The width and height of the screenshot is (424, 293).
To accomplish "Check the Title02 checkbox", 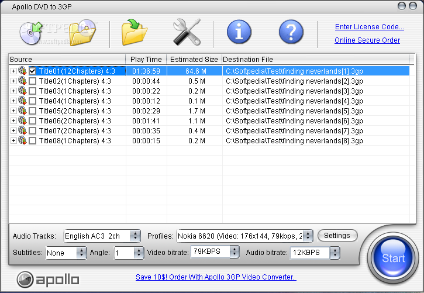I will click(x=32, y=81).
